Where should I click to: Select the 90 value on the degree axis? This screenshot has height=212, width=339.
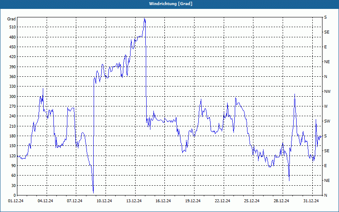click(14, 166)
